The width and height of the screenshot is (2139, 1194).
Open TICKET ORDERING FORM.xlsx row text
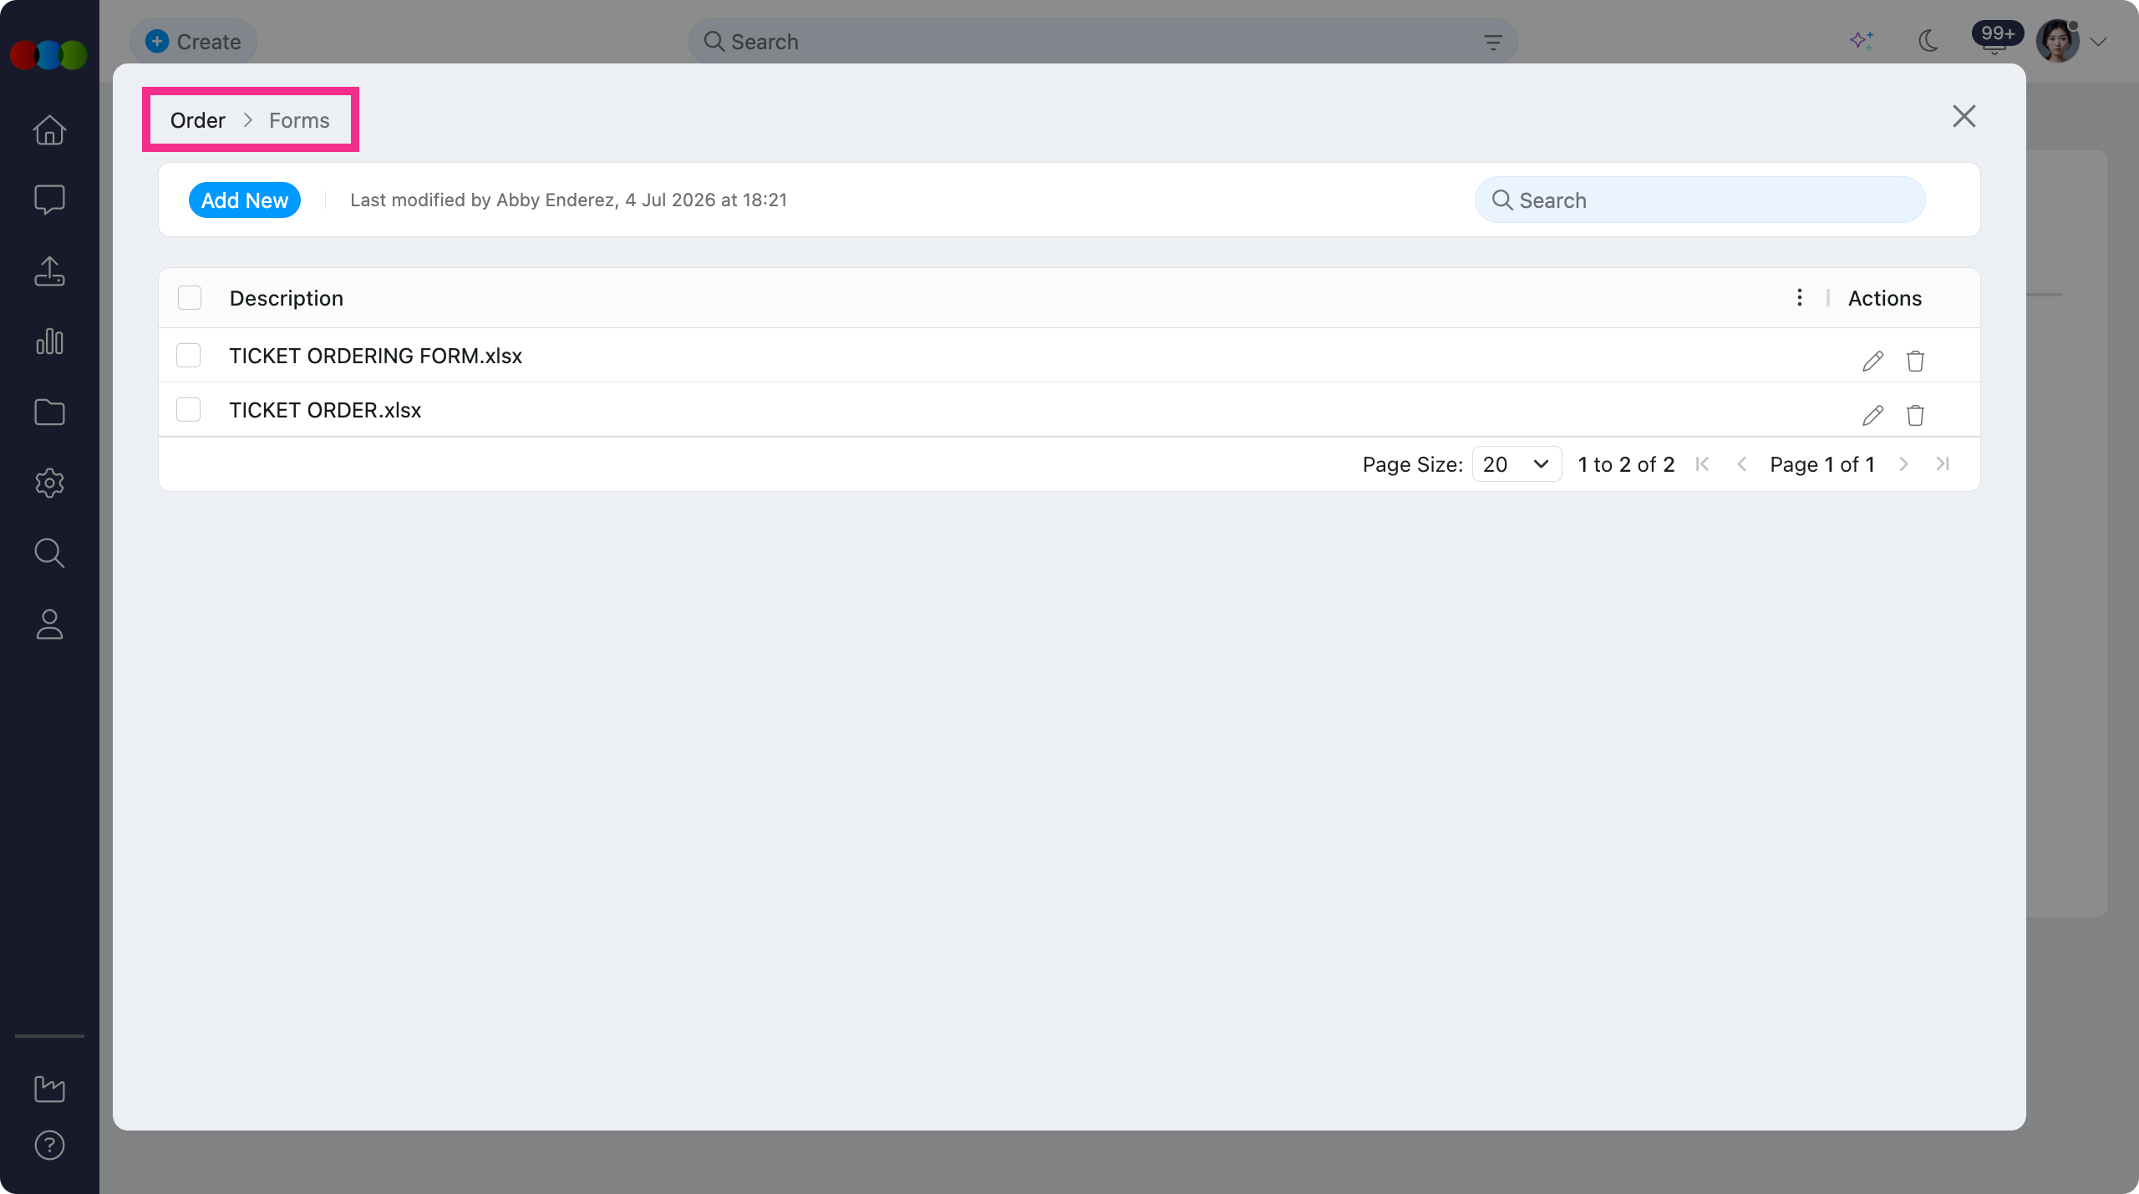click(375, 356)
